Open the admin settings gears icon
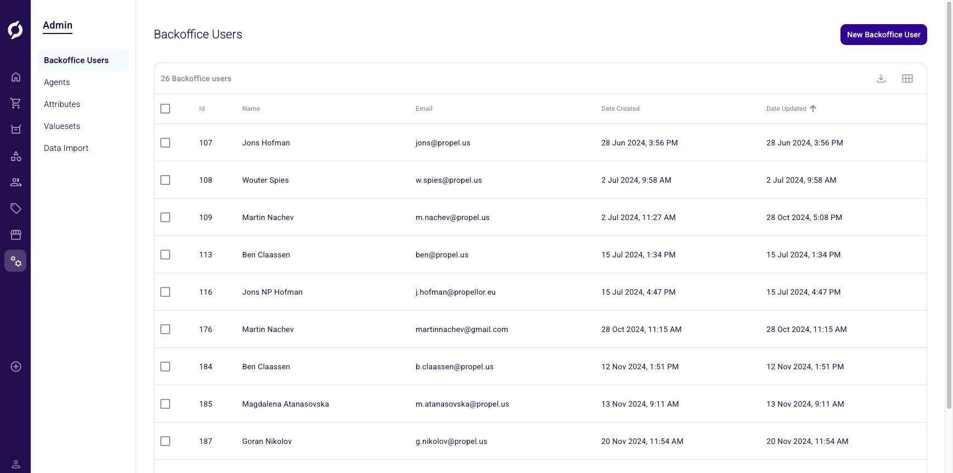 [15, 261]
